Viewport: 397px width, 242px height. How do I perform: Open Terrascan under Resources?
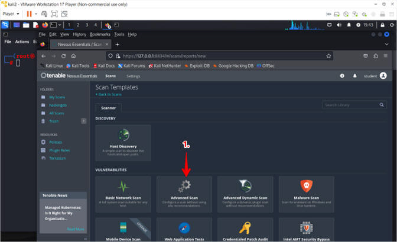point(57,158)
